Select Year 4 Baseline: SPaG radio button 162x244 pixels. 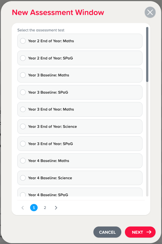pos(23,195)
